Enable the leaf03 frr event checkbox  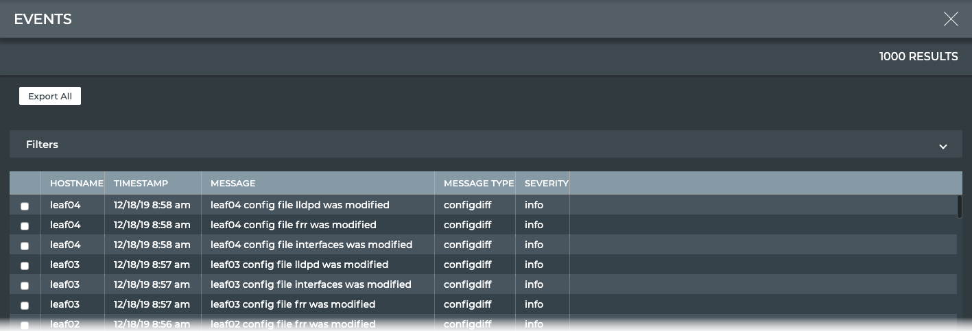click(25, 305)
